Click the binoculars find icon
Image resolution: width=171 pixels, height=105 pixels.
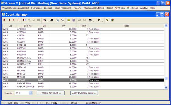click(52, 20)
